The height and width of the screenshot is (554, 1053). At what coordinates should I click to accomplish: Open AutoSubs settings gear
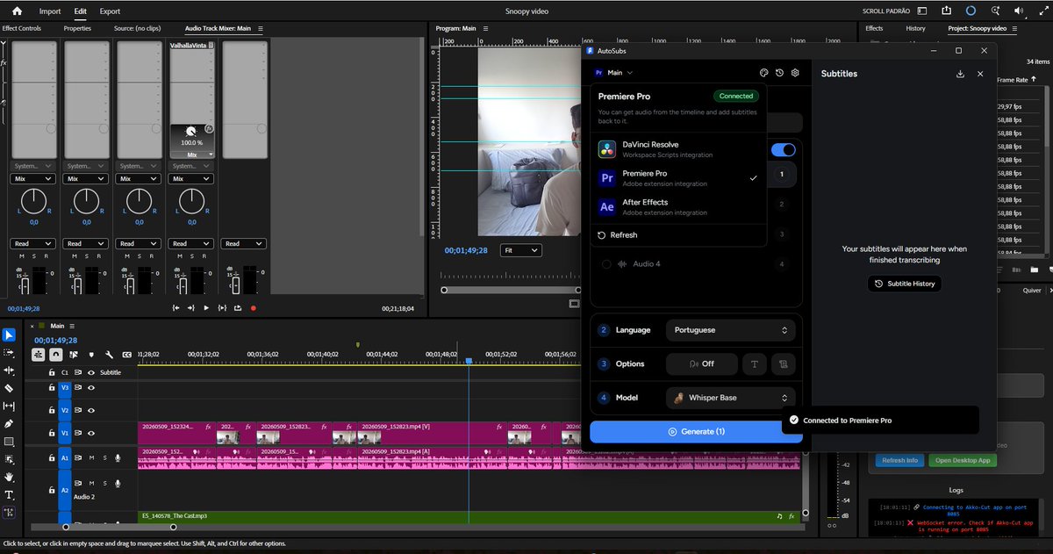(795, 73)
